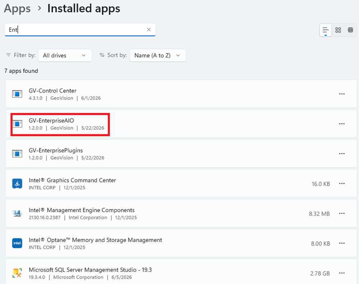The width and height of the screenshot is (359, 284).
Task: Click the 2.78 GB size value
Action: click(320, 274)
